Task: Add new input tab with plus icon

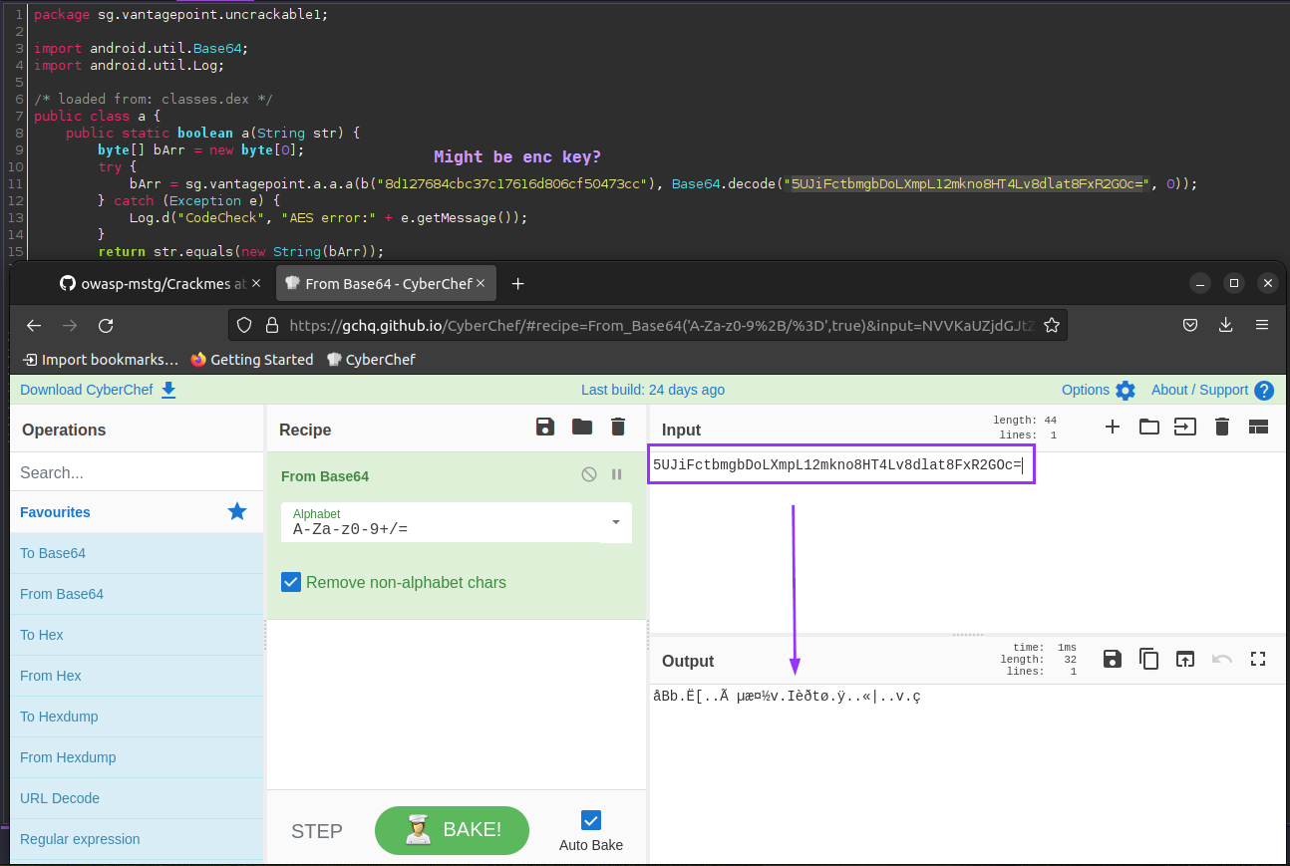Action: pos(1113,428)
